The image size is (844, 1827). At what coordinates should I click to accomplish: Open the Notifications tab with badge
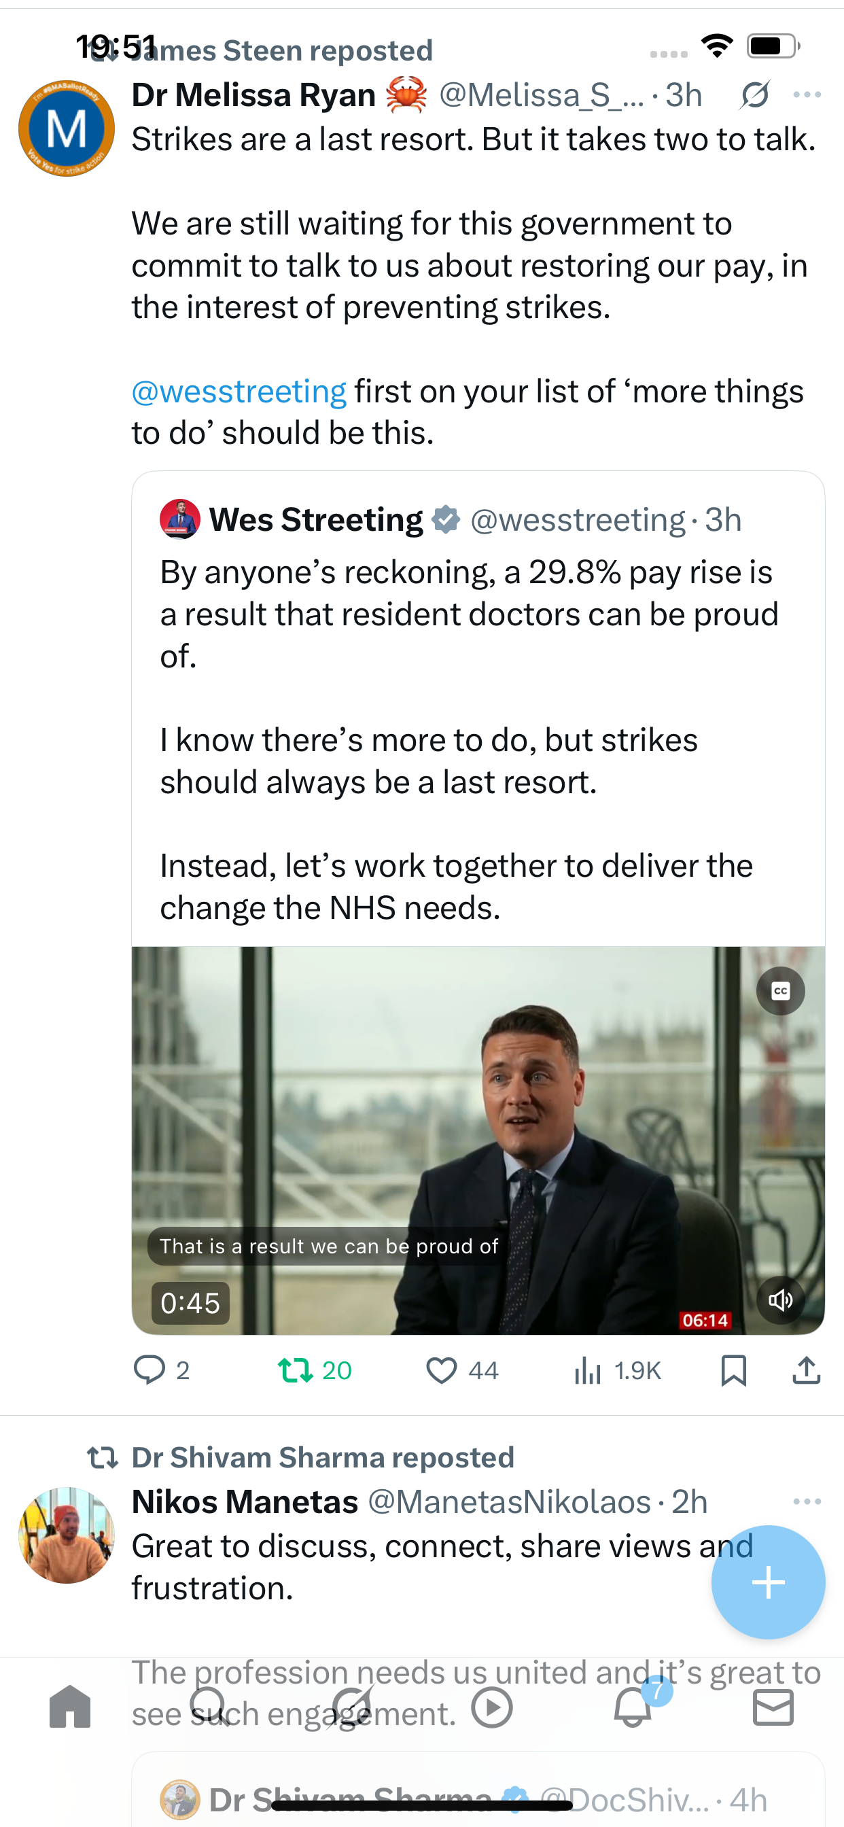(633, 1705)
